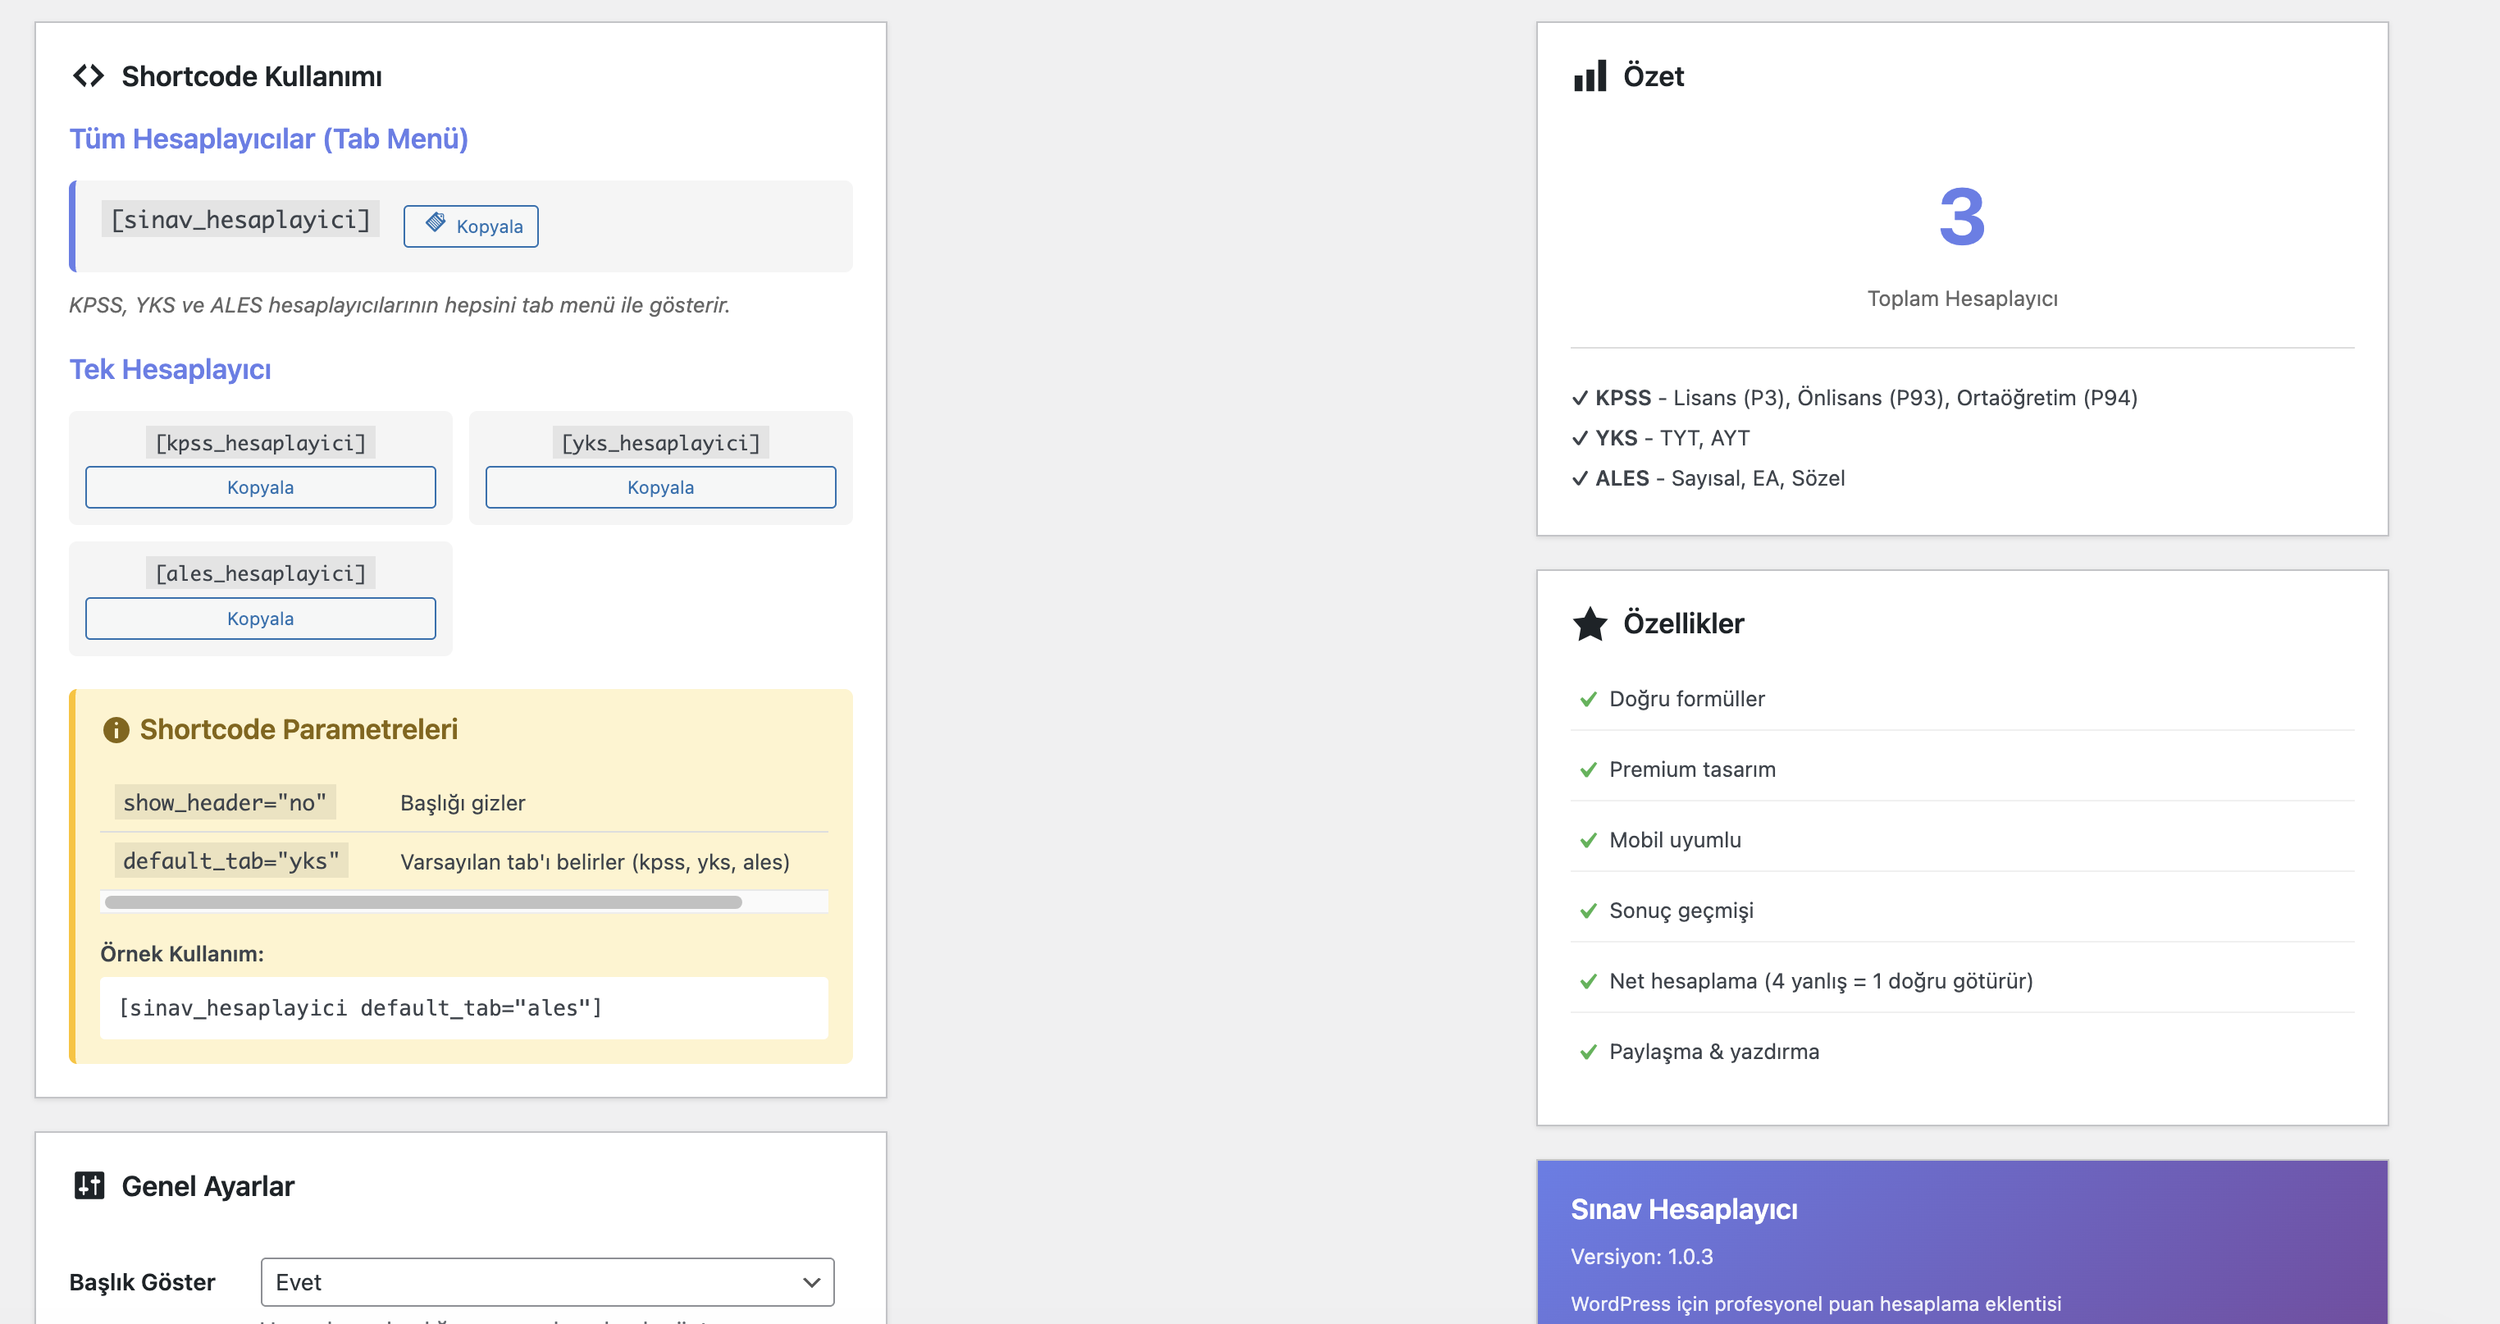
Task: Click the clipboard icon in the sinav_hesaplayici Kopyala button
Action: point(436,223)
